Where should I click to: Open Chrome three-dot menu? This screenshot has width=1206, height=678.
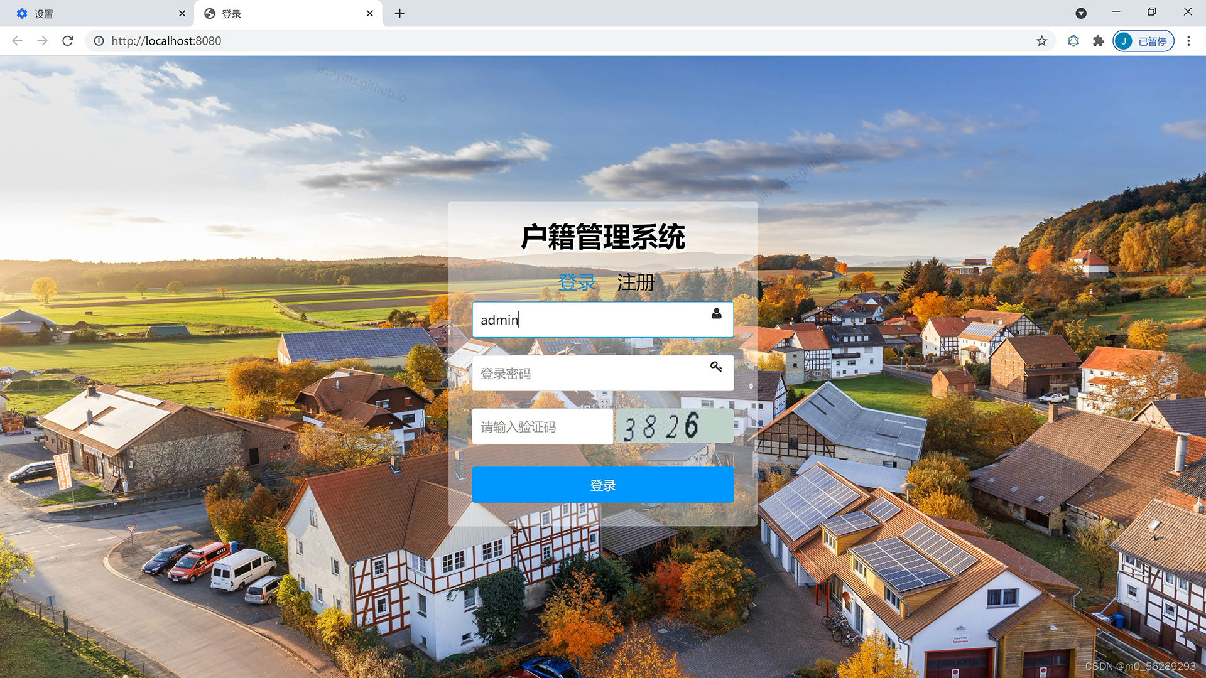(1188, 41)
